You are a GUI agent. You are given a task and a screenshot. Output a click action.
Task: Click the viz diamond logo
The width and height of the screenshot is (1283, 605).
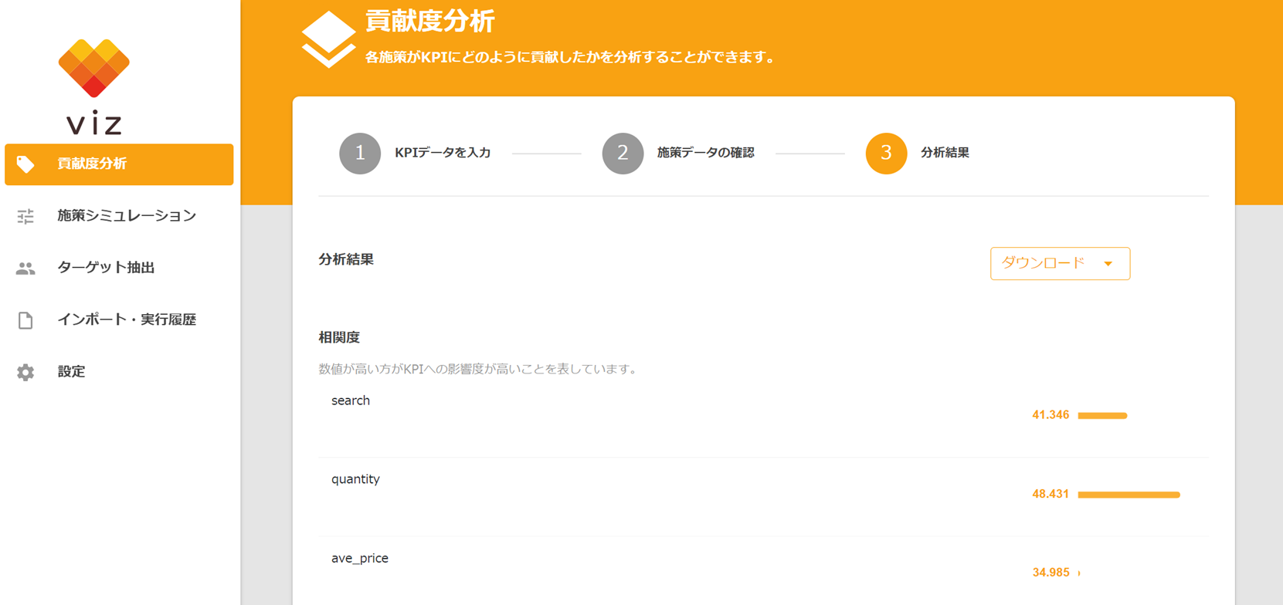[x=93, y=68]
